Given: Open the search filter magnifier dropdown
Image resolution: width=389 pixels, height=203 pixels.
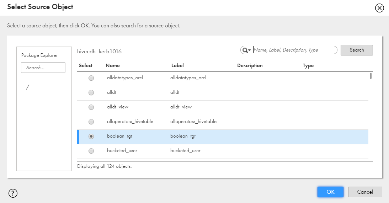Looking at the screenshot, I should [x=246, y=50].
